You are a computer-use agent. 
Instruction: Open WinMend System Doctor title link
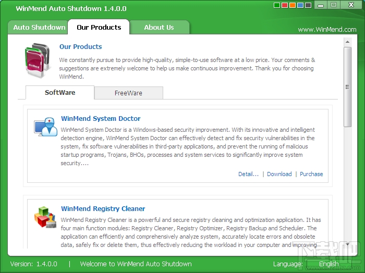coord(101,119)
